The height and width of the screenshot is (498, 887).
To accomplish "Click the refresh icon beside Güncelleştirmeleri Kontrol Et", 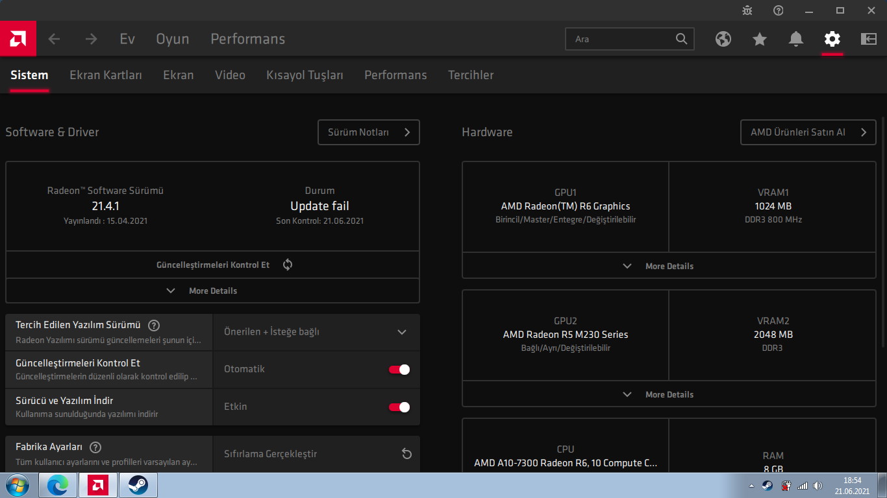I will (288, 265).
